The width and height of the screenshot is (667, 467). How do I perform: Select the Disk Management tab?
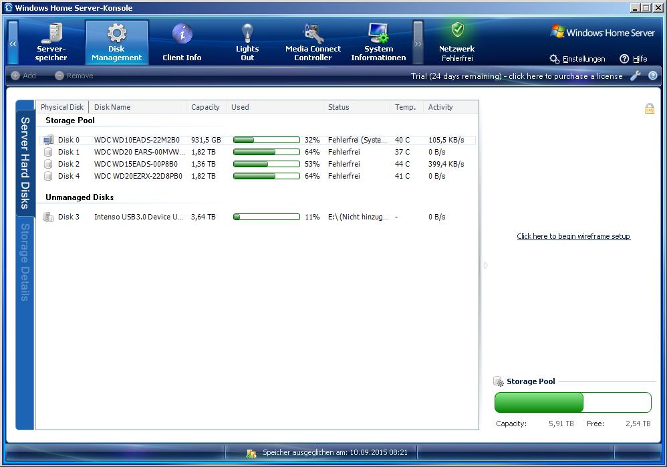116,43
